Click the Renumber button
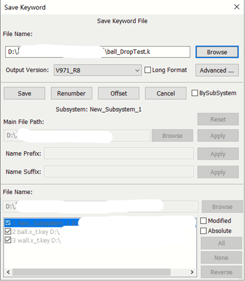 [71, 93]
